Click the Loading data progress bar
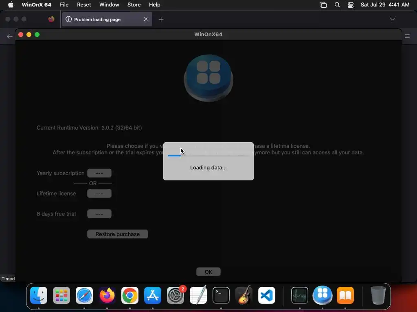This screenshot has height=312, width=417. 208,156
